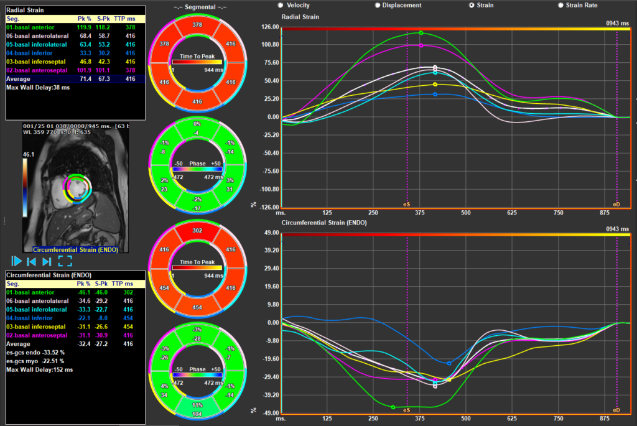Screen dimensions: 637x426
Task: Step back to the previous frame
Action: [x=31, y=262]
